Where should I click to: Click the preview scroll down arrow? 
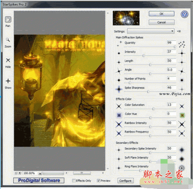click(108, 169)
